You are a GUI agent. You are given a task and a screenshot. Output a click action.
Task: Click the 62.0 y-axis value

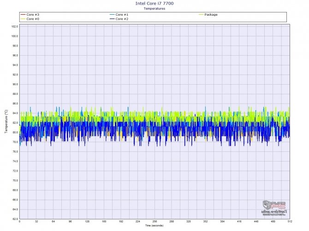(x=15, y=219)
